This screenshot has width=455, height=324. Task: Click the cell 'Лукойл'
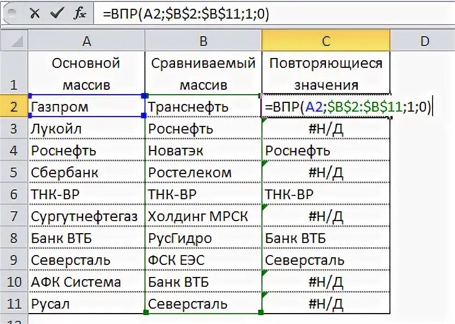[86, 128]
